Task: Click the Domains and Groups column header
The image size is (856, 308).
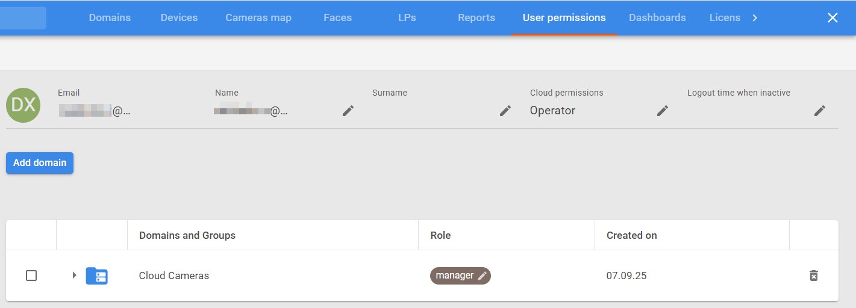Action: pyautogui.click(x=187, y=235)
